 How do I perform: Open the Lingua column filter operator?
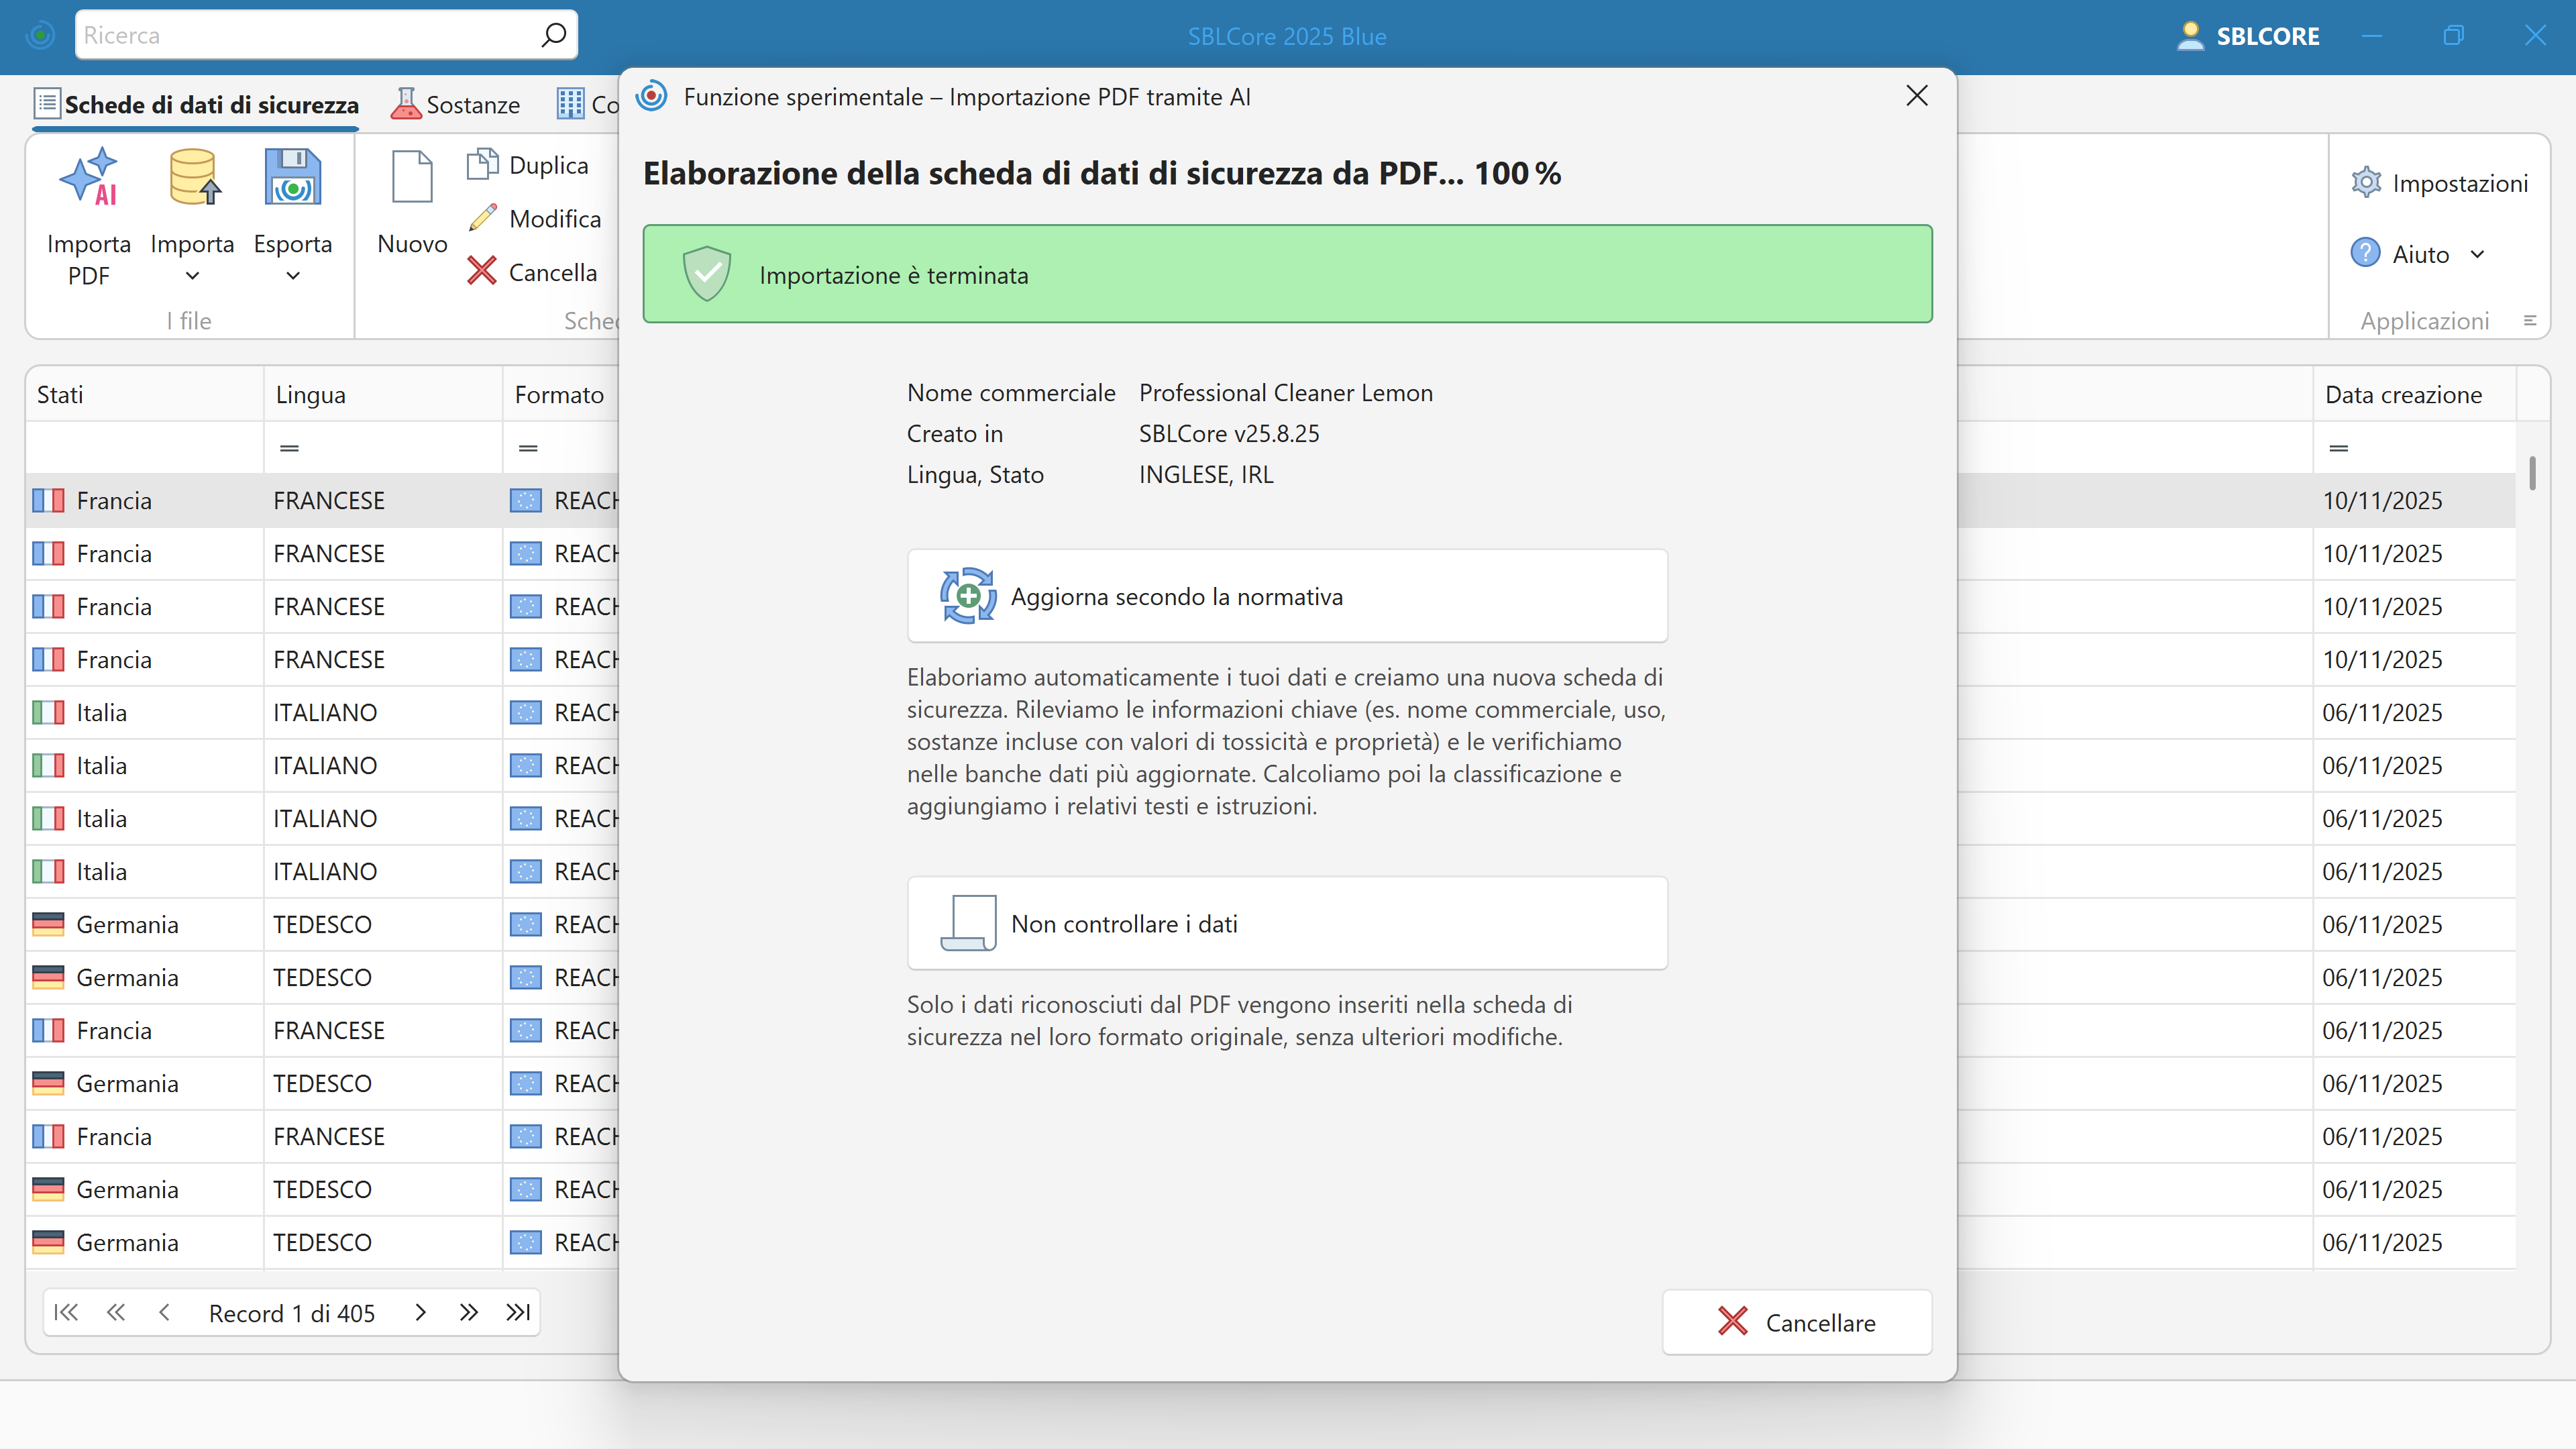[289, 448]
